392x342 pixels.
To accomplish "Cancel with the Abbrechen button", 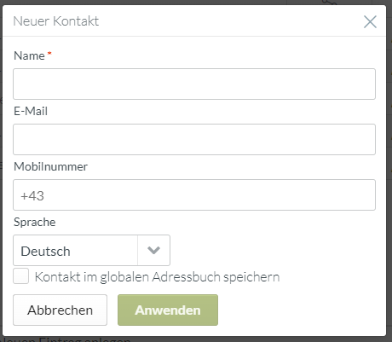I will (x=60, y=310).
